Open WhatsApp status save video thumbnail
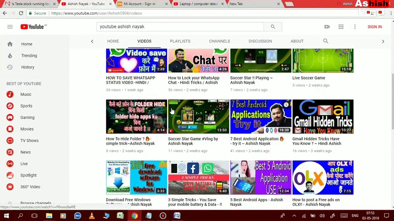Screen dimensions: 394x221 (136, 60)
